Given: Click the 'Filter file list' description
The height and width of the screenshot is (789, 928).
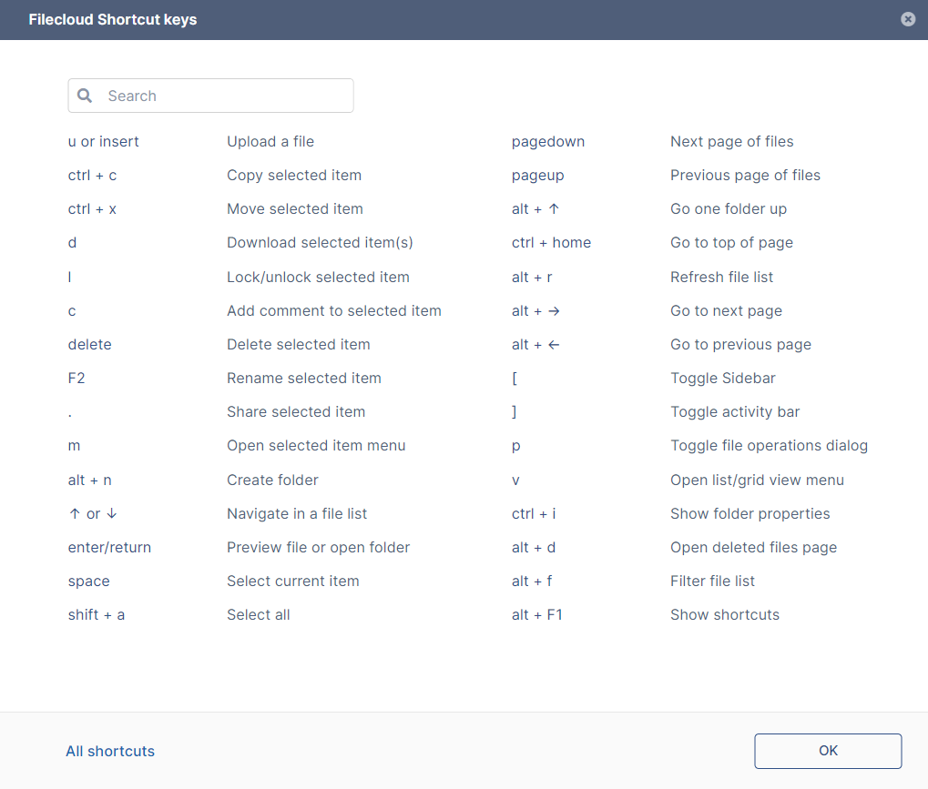Looking at the screenshot, I should coord(713,581).
